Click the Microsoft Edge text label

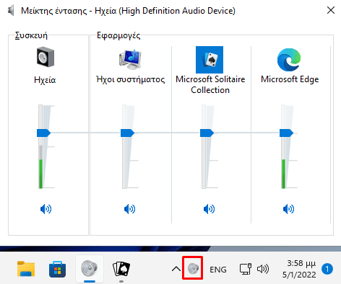pyautogui.click(x=290, y=79)
